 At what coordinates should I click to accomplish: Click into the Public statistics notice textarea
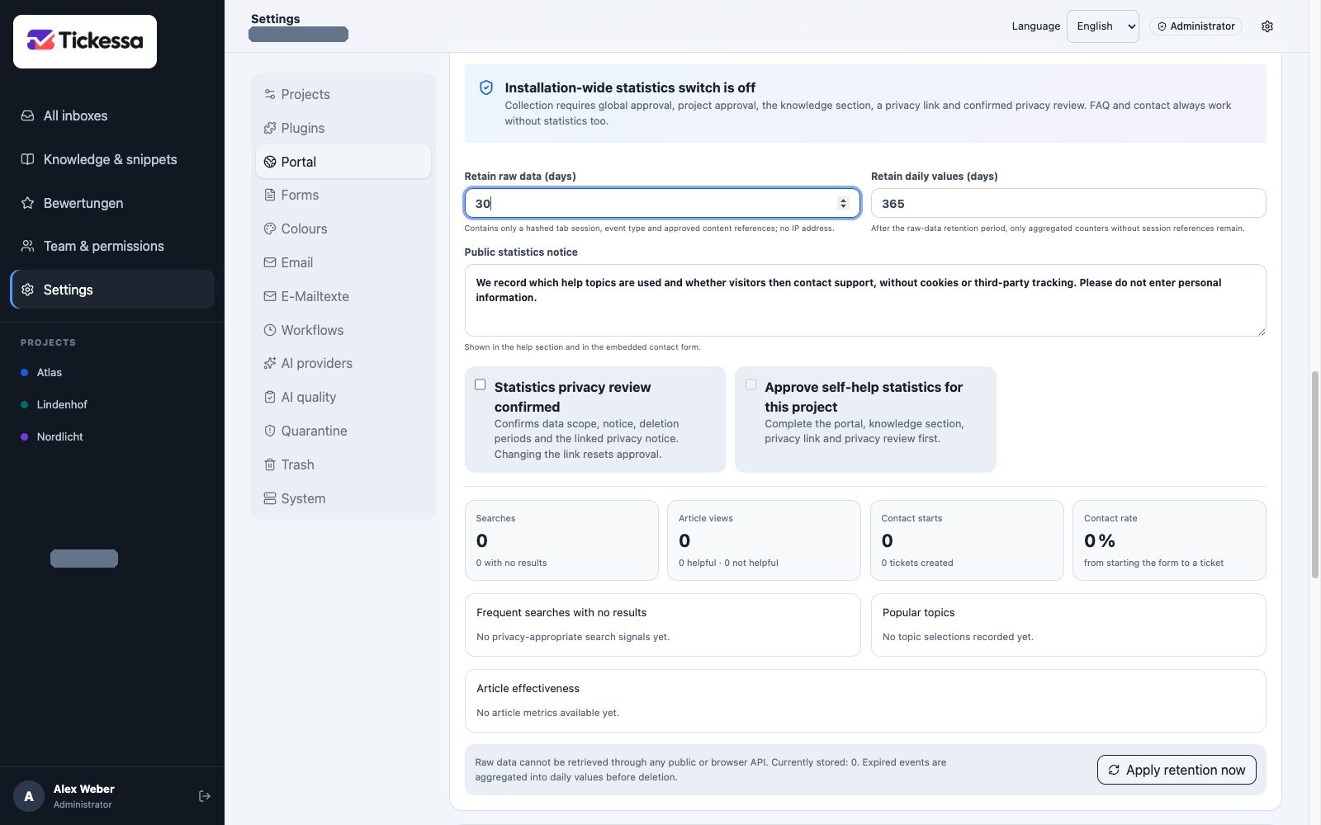click(865, 300)
